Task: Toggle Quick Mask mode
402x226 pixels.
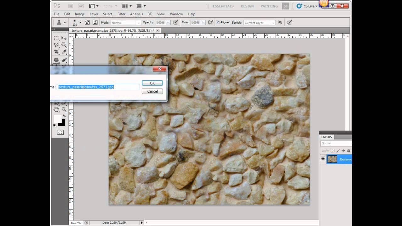Action: [60, 132]
